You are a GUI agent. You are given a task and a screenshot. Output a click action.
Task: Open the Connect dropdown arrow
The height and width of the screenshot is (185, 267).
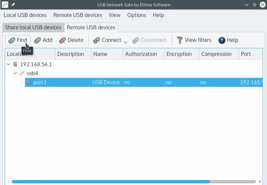125,42
